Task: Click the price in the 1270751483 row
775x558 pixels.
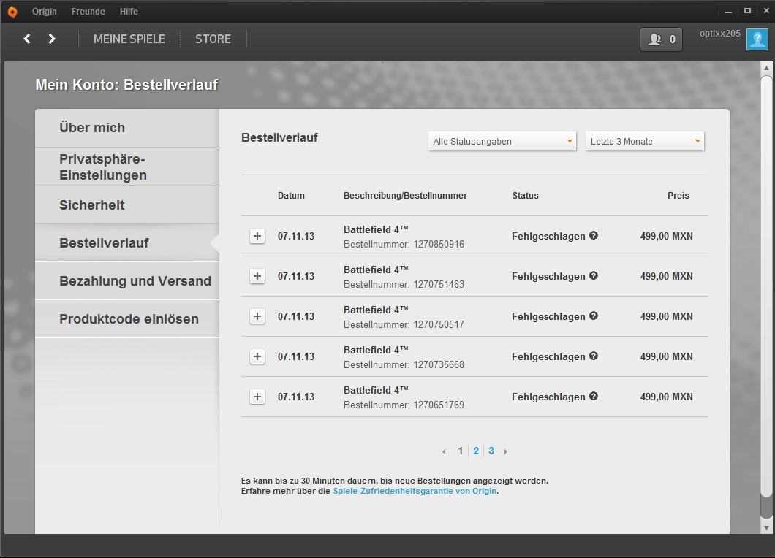Action: [x=666, y=277]
